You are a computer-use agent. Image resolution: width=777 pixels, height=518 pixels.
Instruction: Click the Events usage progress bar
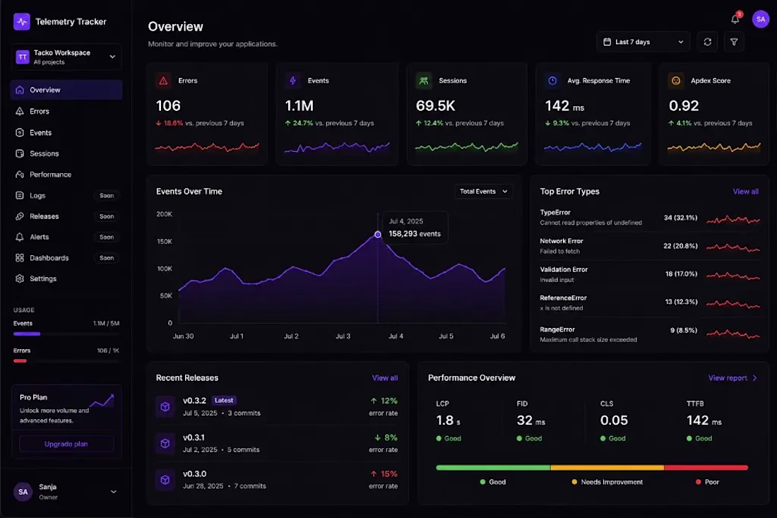click(x=66, y=334)
